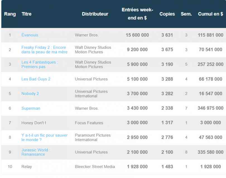
Task: Click distributor Bleecker Street Media
Action: click(95, 167)
